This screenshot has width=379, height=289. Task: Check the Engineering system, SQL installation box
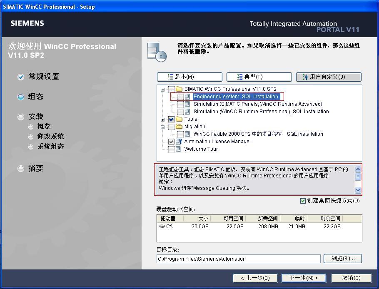180,97
